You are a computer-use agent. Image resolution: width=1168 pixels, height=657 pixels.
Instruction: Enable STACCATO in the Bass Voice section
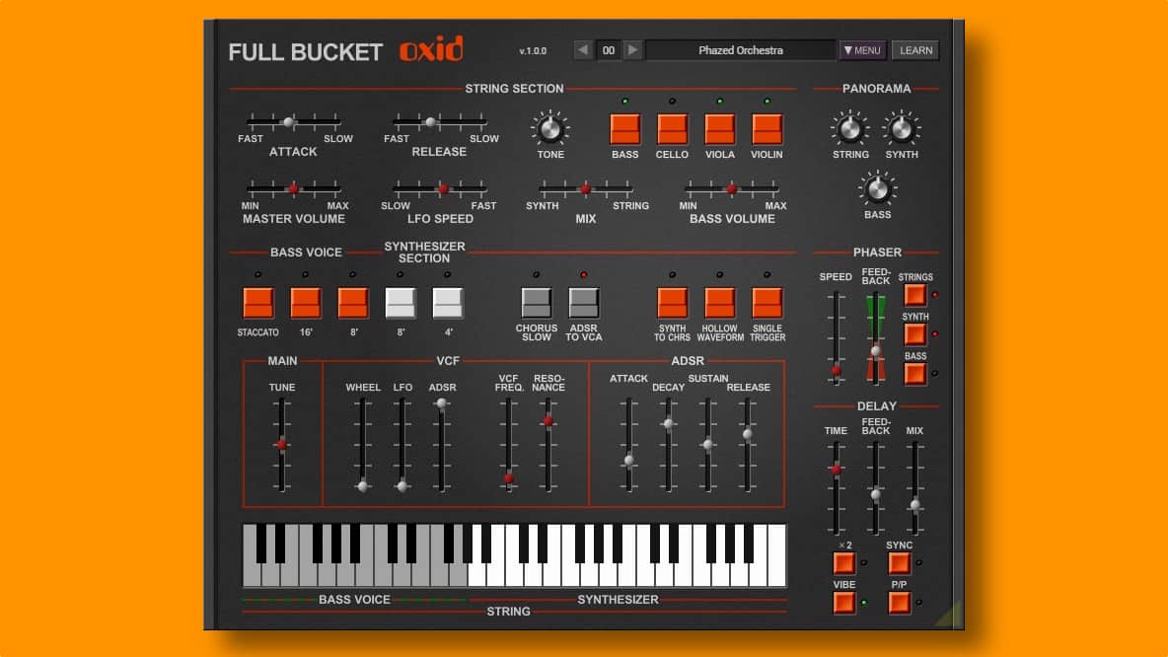coord(258,304)
